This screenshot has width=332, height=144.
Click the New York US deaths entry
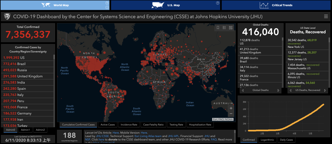307,43
